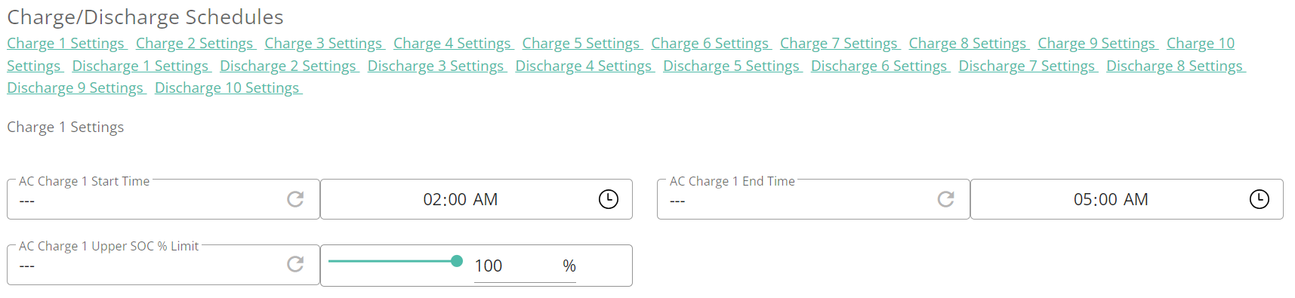Image resolution: width=1295 pixels, height=298 pixels.
Task: Open Charge 6 Settings link
Action: click(711, 44)
